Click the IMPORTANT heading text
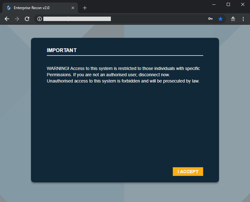The image size is (250, 202). (62, 50)
